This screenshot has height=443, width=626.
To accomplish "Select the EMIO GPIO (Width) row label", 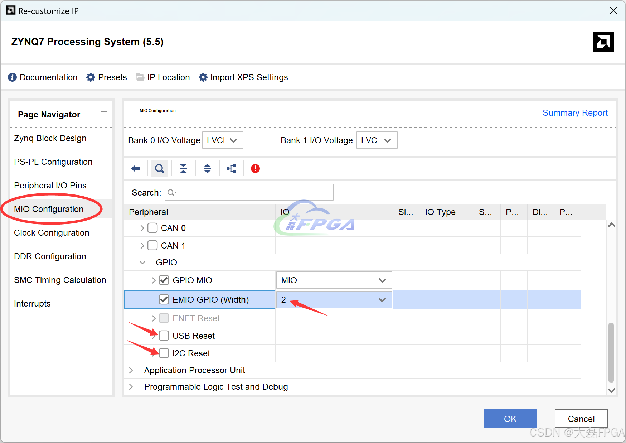I will click(x=210, y=300).
